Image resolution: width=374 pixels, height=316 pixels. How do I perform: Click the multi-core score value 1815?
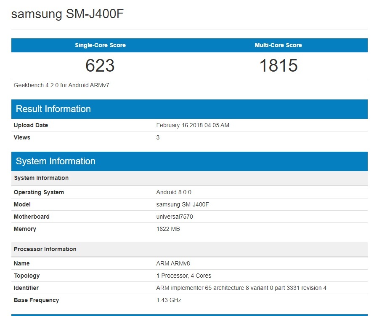pos(278,65)
